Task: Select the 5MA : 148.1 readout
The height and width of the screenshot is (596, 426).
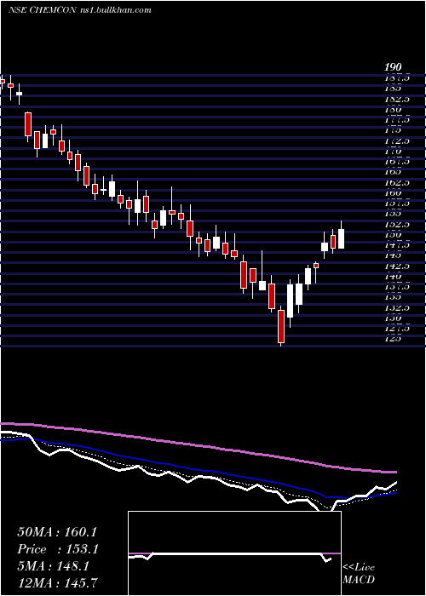Action: point(53,566)
